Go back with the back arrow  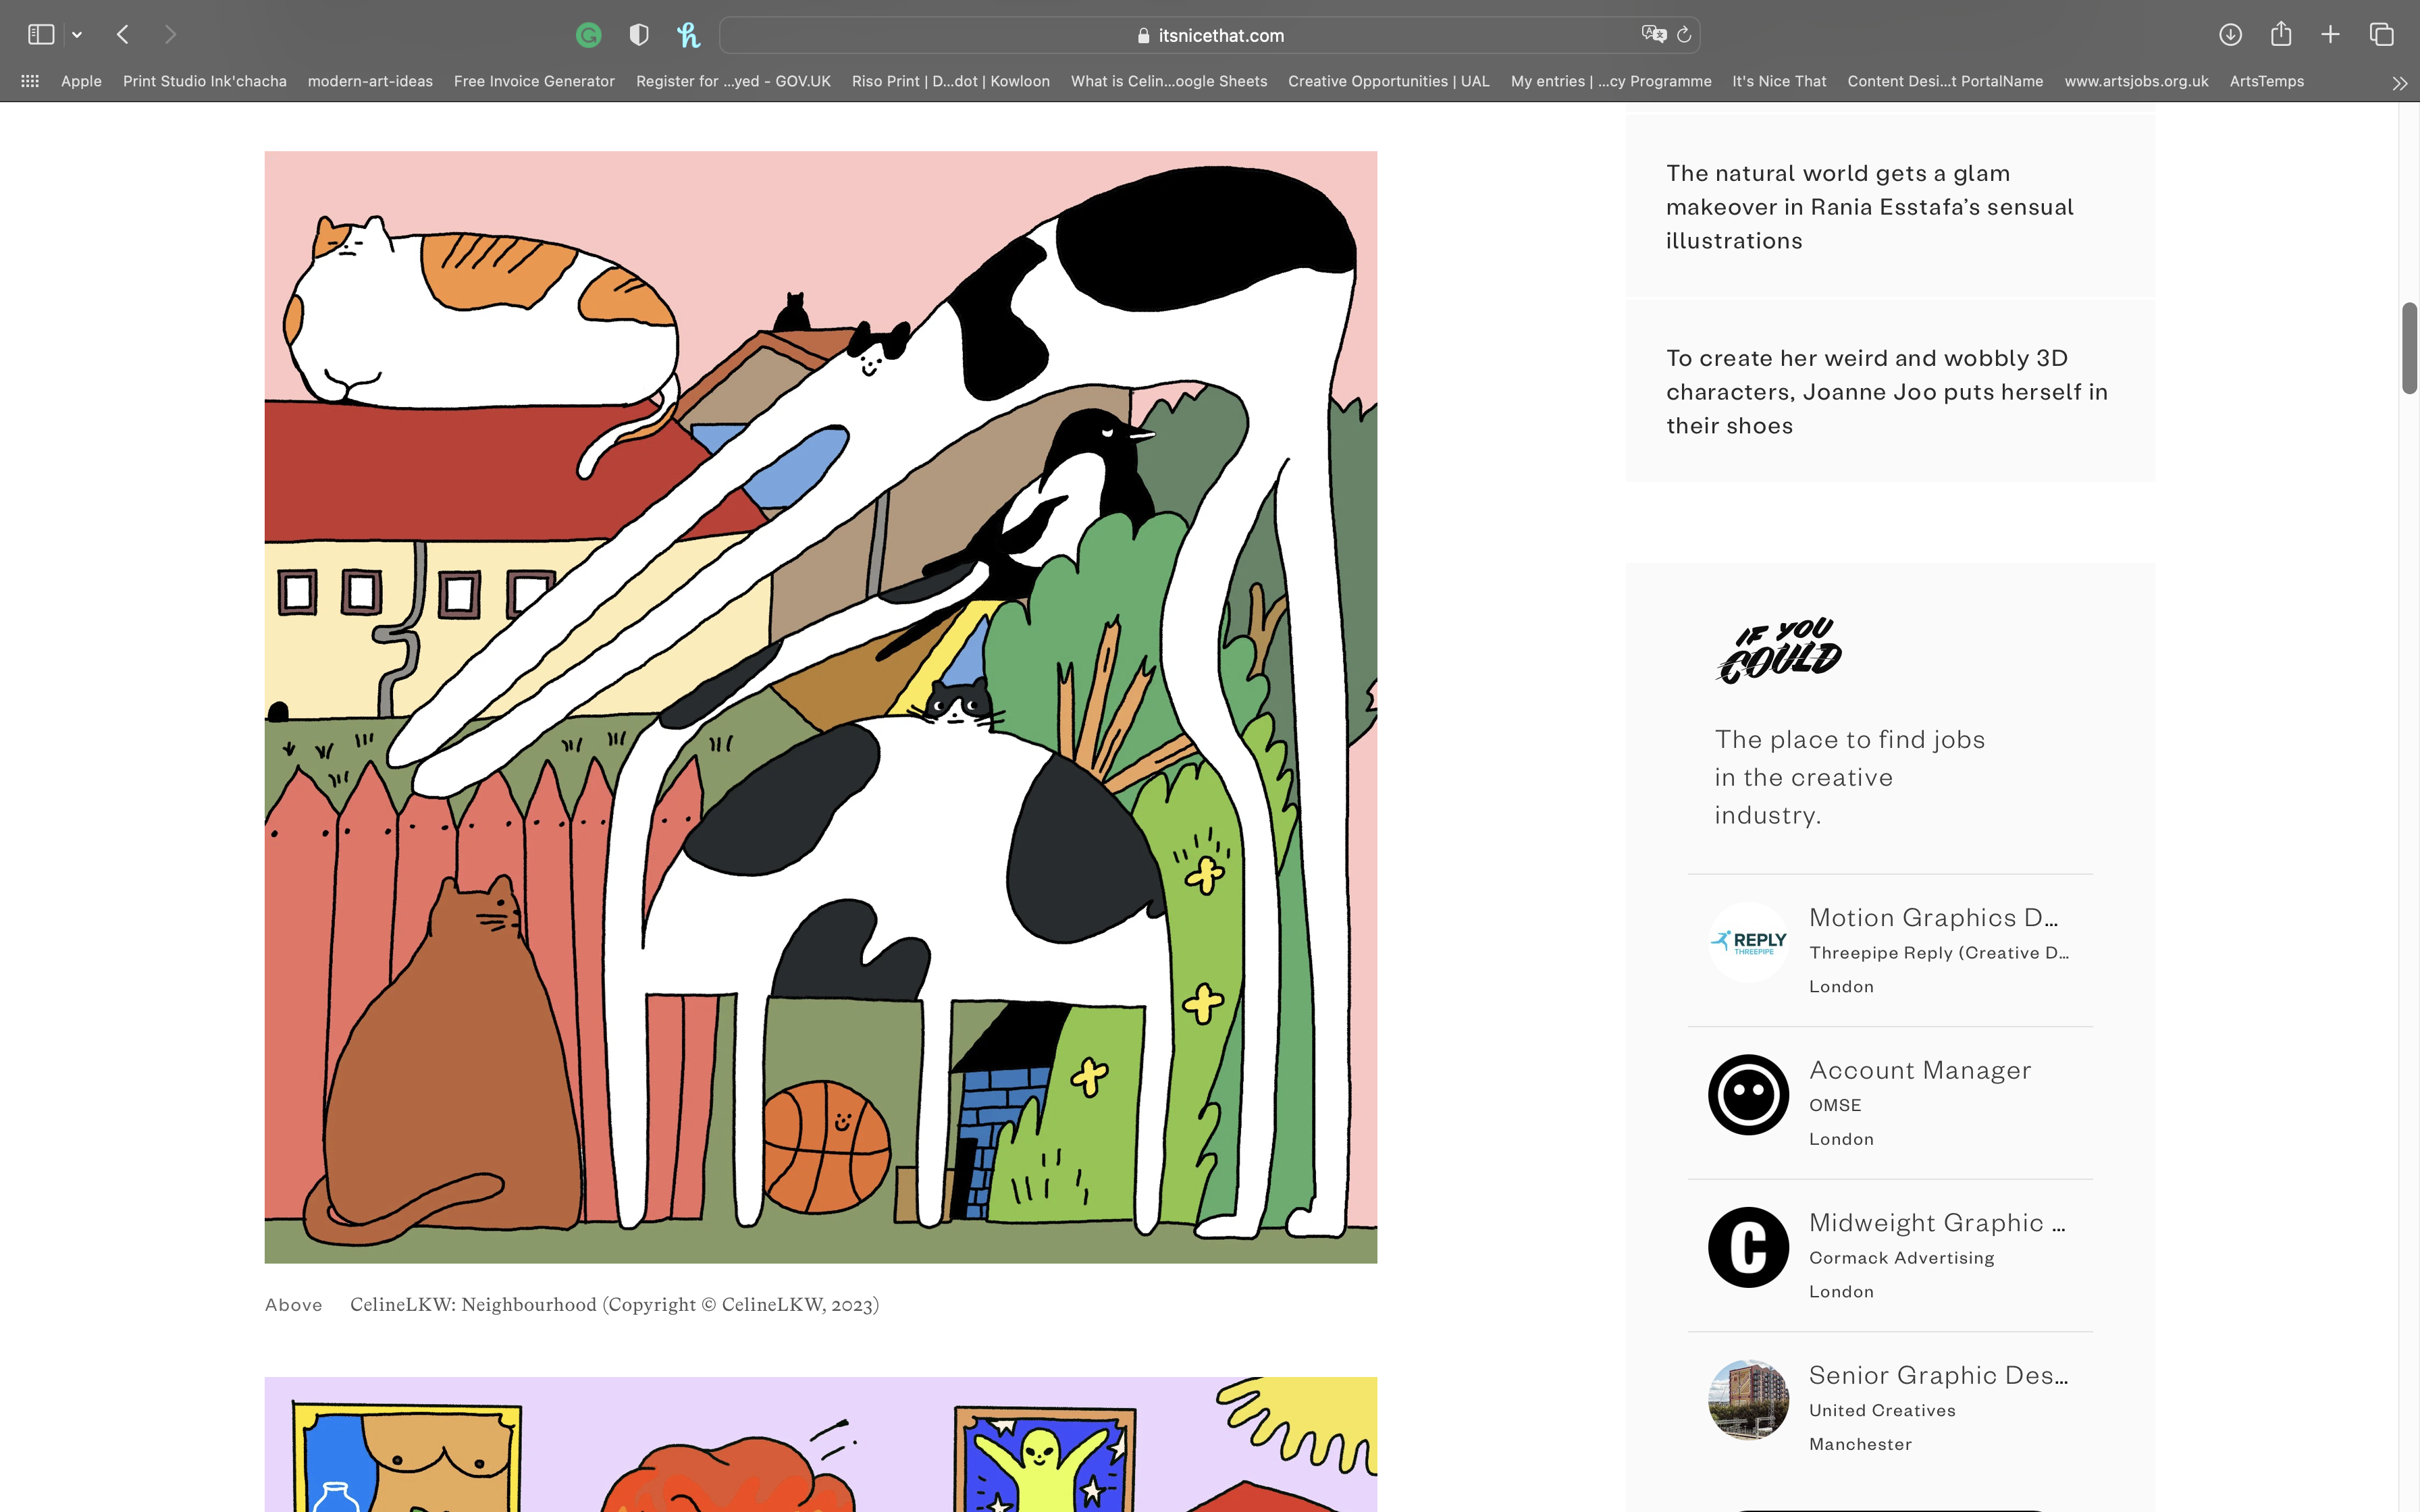coord(123,35)
